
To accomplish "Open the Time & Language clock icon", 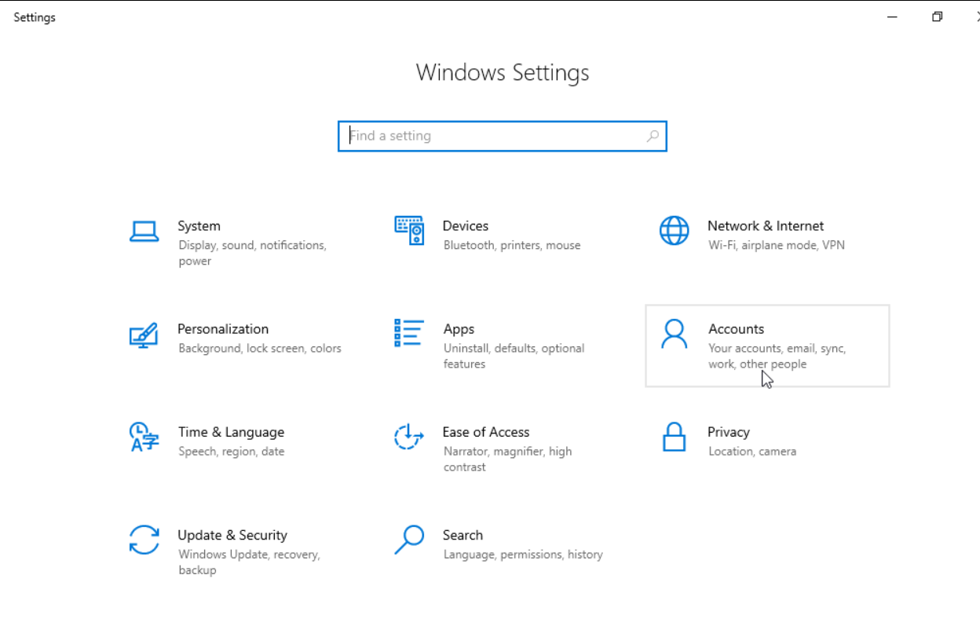I will (x=144, y=437).
